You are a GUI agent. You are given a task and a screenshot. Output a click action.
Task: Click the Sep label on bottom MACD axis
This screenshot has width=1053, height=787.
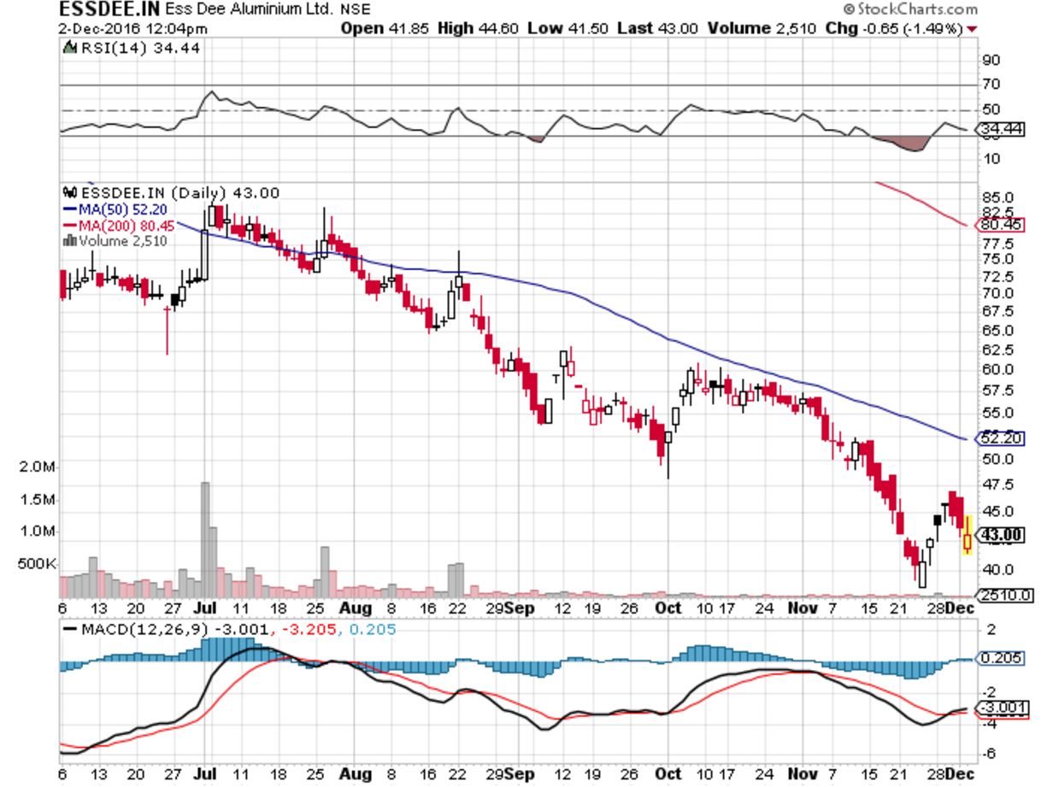tap(519, 773)
